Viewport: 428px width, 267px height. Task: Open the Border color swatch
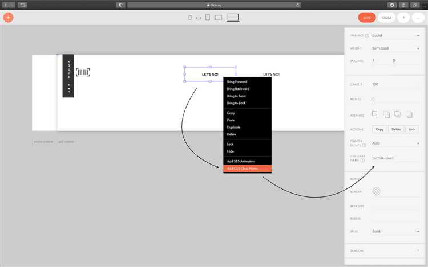pyautogui.click(x=376, y=191)
